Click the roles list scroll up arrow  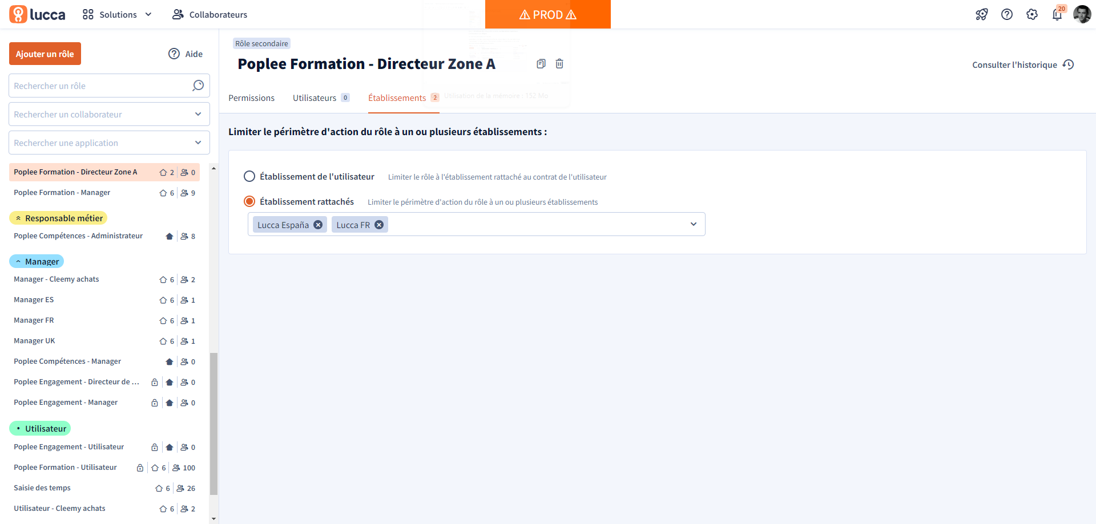coord(214,168)
